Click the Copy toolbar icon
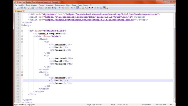 pos(39,8)
